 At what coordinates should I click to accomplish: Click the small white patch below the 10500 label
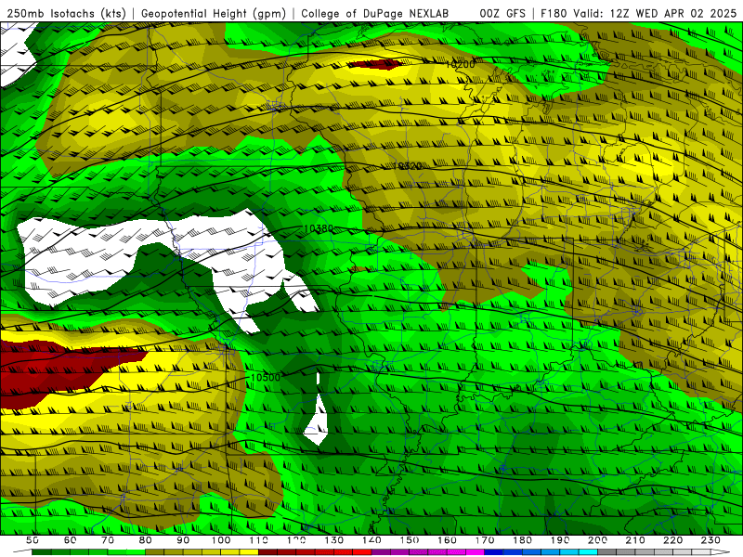coord(317,420)
